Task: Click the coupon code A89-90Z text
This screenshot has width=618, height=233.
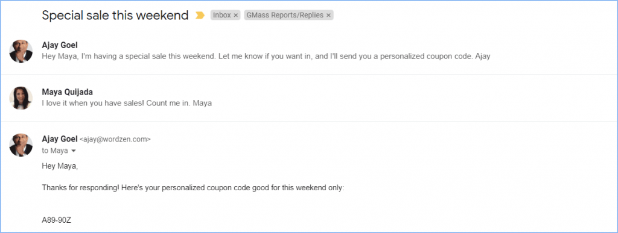Action: (56, 220)
